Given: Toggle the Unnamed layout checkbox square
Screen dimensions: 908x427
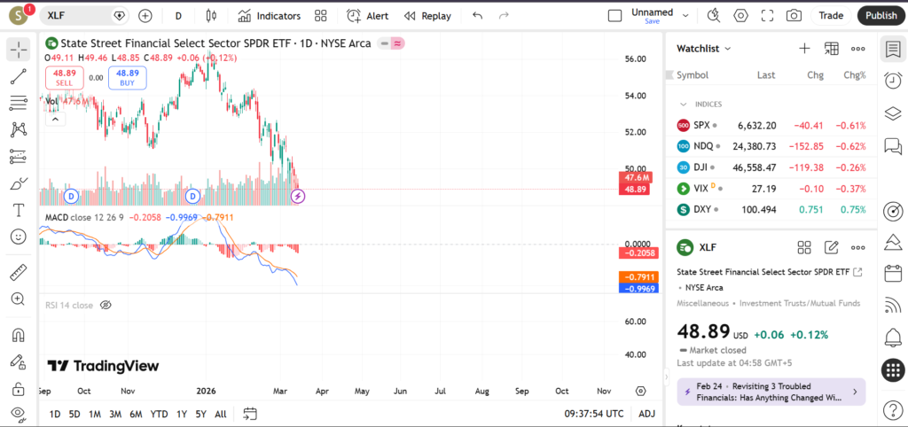Looking at the screenshot, I should 614,15.
